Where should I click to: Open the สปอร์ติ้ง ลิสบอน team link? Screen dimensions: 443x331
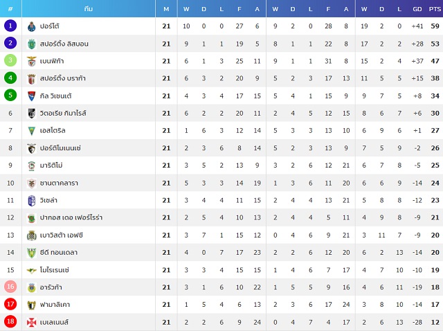coord(64,44)
